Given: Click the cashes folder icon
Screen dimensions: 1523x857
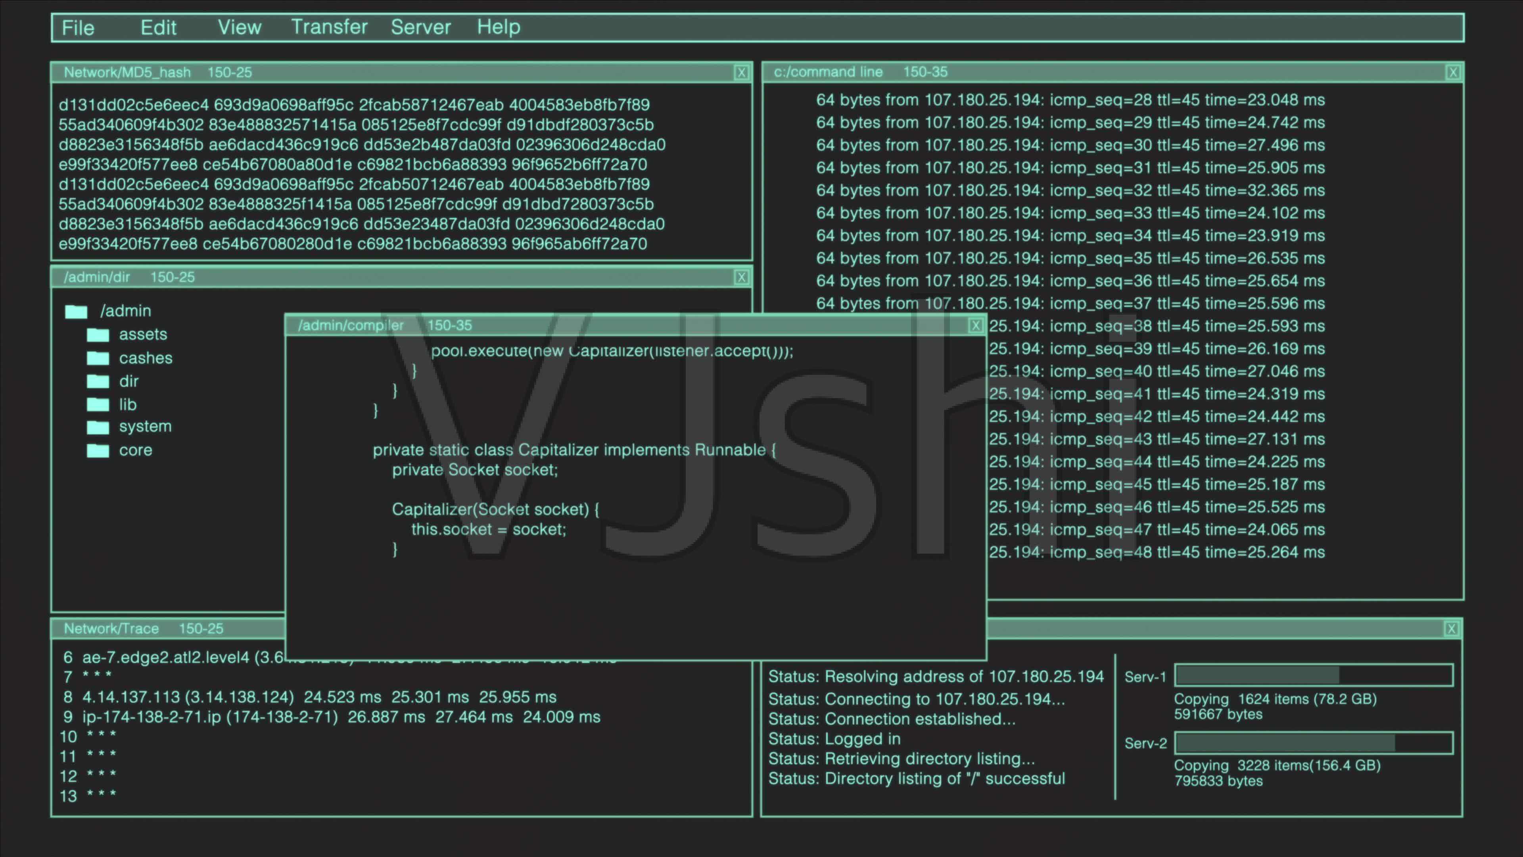Looking at the screenshot, I should click(98, 358).
